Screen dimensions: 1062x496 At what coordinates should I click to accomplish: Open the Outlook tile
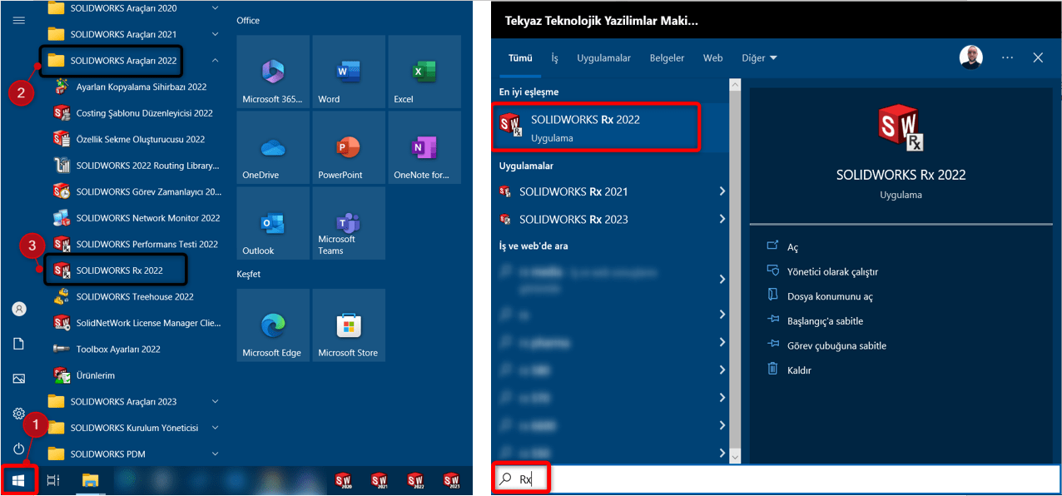[273, 223]
